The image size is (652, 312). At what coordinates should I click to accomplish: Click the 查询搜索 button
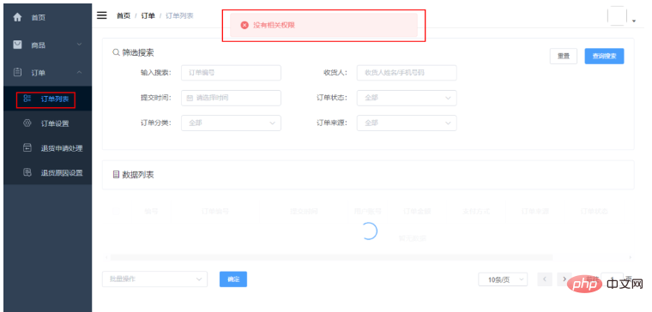[x=604, y=56]
